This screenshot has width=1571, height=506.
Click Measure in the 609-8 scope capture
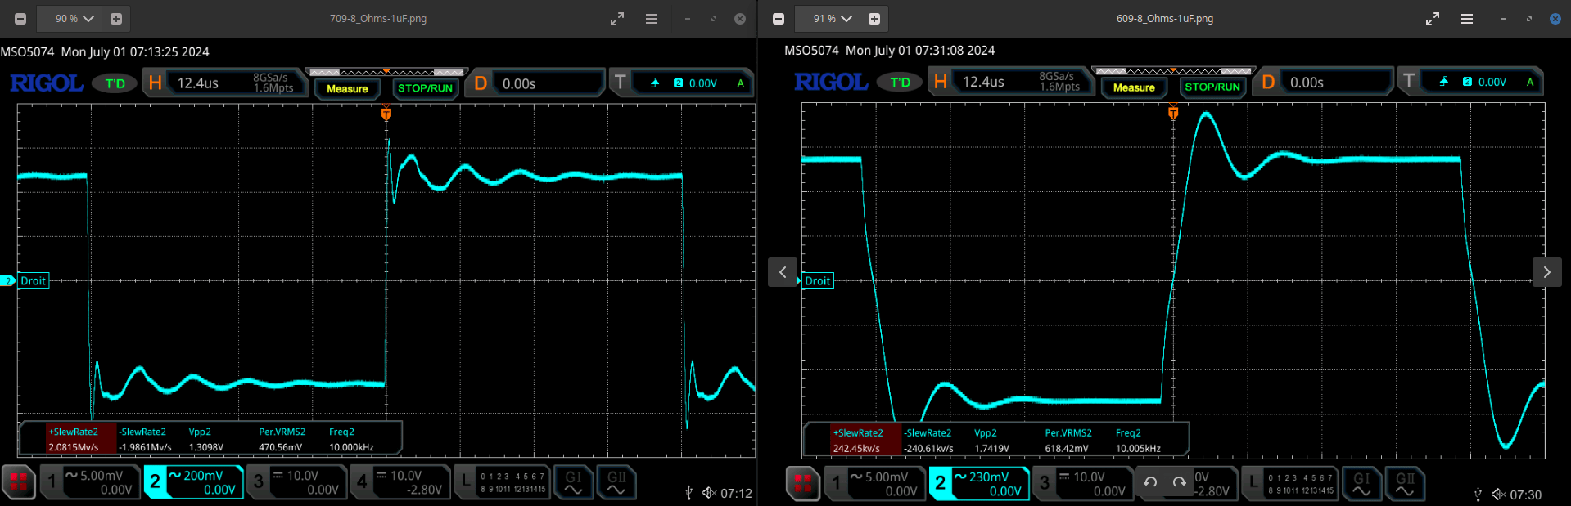(1134, 87)
